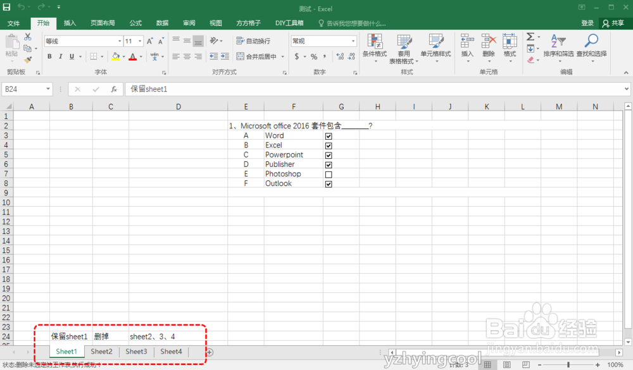
Task: Click the Undo arrow icon
Action: coord(21,7)
